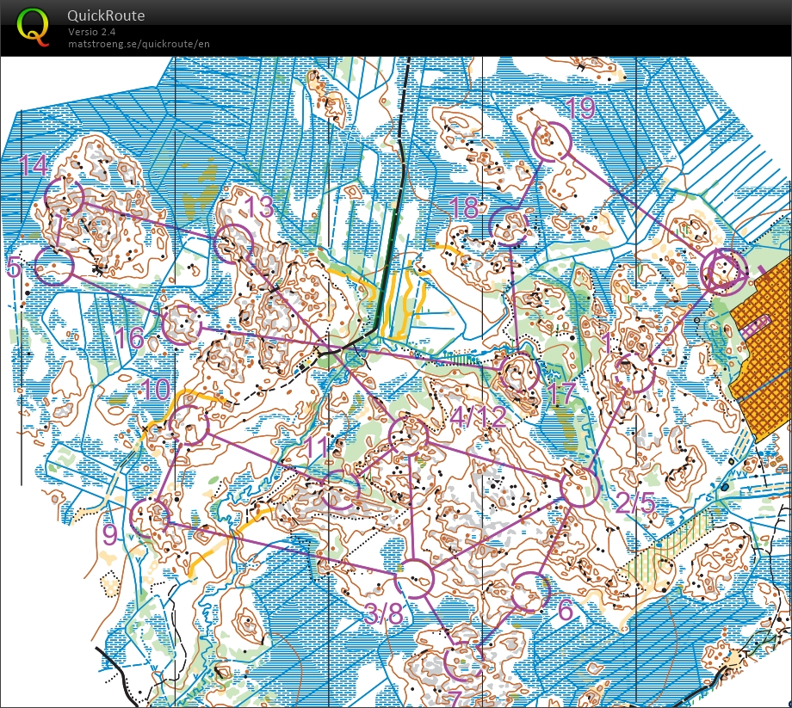Click control circle 7 at map bottom
Screen dimensions: 792x708
462,661
